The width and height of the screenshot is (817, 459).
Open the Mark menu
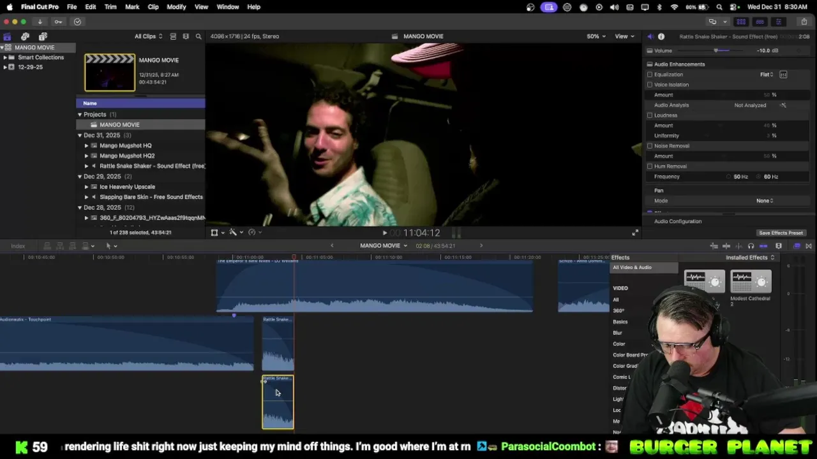pyautogui.click(x=132, y=7)
